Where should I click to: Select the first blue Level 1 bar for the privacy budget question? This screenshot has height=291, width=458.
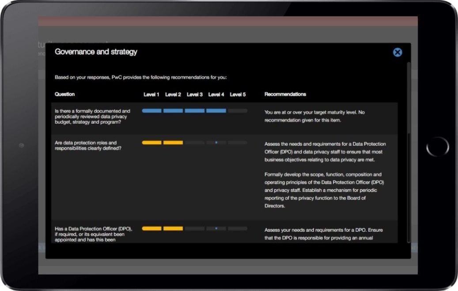(x=151, y=111)
